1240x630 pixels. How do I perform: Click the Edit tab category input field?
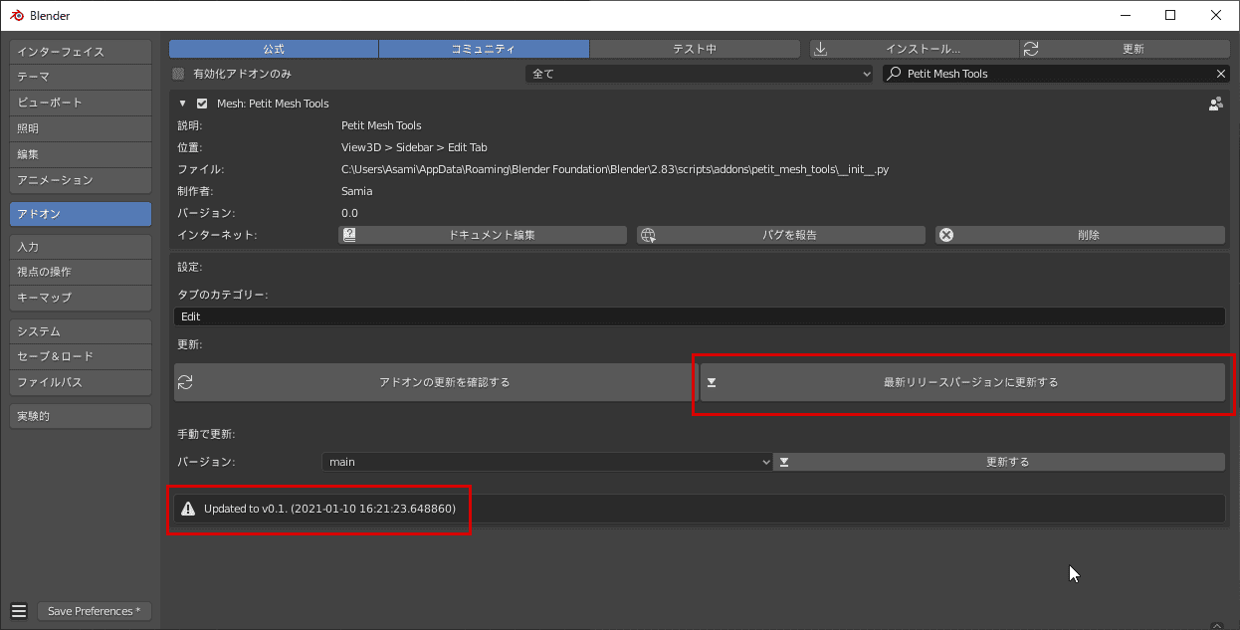click(x=699, y=316)
